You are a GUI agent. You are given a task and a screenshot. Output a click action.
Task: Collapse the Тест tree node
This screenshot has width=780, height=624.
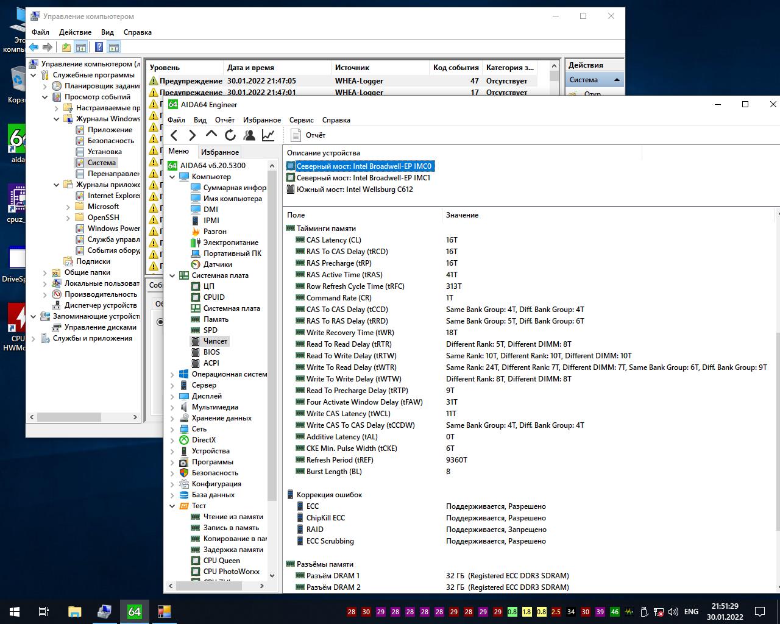pyautogui.click(x=172, y=506)
